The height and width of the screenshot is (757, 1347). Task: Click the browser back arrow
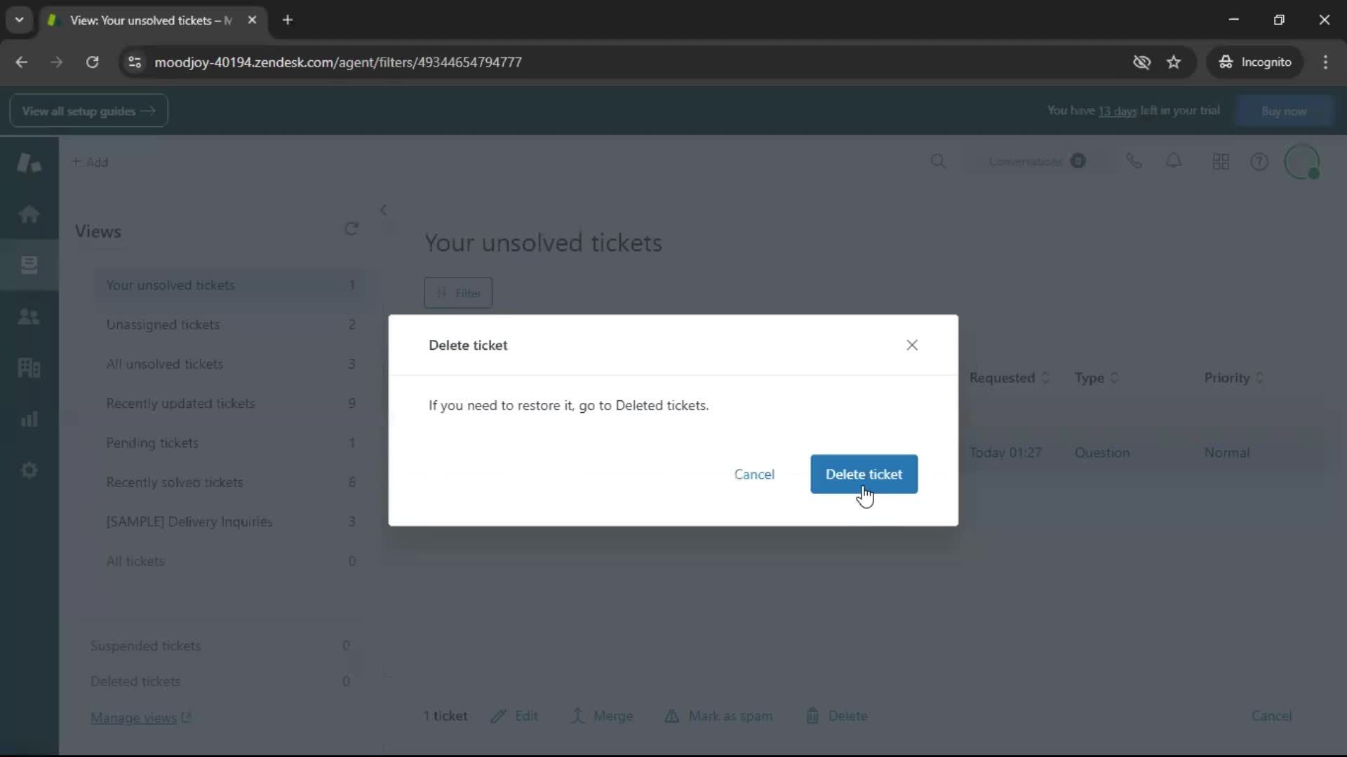pos(21,62)
